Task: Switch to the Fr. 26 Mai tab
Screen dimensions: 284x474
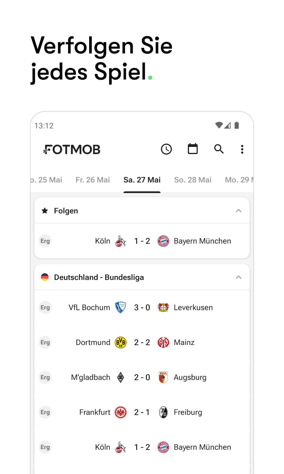Action: [x=93, y=180]
